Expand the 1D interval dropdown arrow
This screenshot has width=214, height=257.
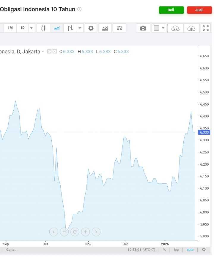(x=31, y=28)
